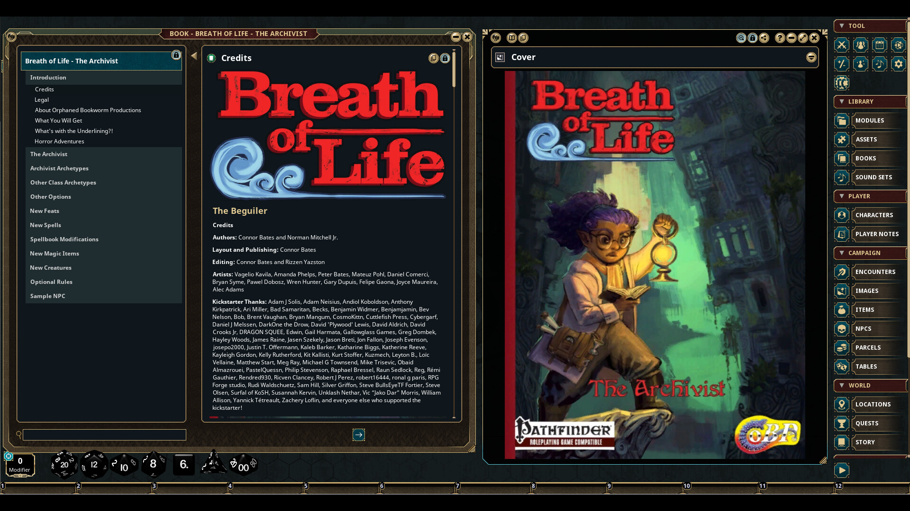Go to the next page arrow button
Viewport: 910px width, 511px height.
pos(359,435)
